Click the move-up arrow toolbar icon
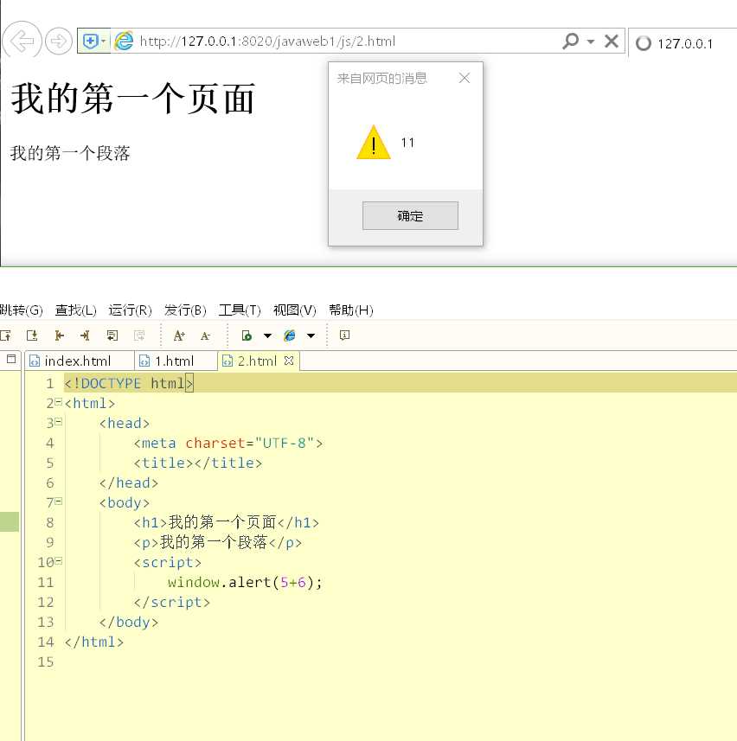Viewport: 737px width, 741px height. [x=6, y=335]
